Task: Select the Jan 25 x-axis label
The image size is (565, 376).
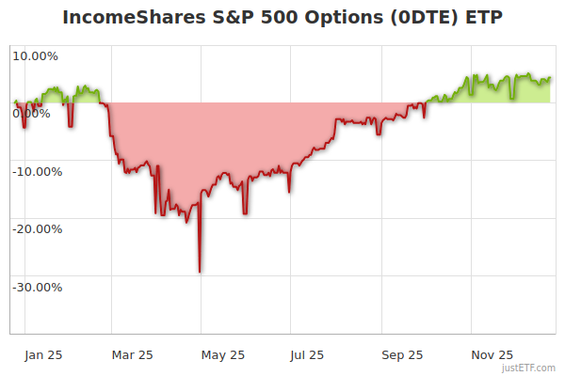Action: tap(42, 354)
